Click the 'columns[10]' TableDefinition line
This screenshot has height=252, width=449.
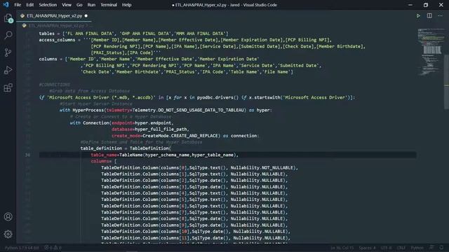click(195, 232)
